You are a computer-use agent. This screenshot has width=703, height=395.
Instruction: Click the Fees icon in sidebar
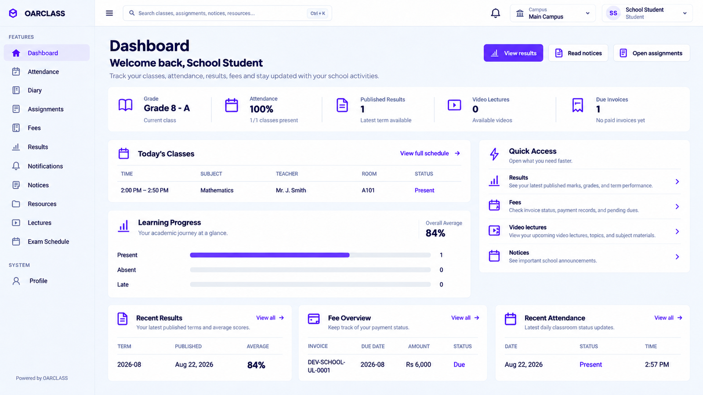pos(16,128)
